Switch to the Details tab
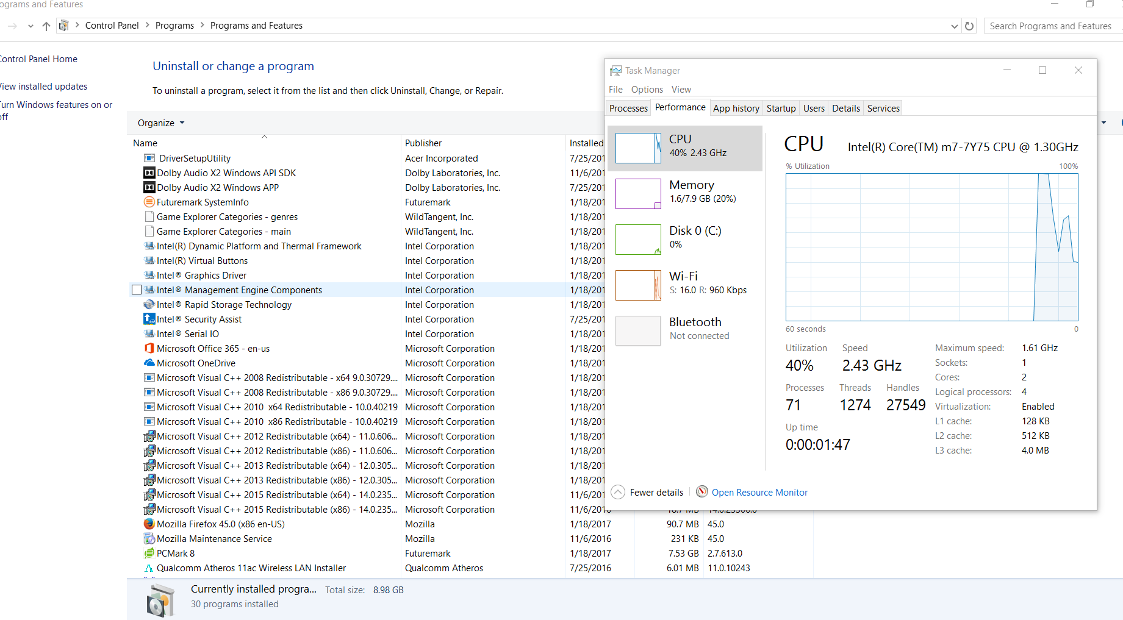The width and height of the screenshot is (1123, 620). click(846, 108)
